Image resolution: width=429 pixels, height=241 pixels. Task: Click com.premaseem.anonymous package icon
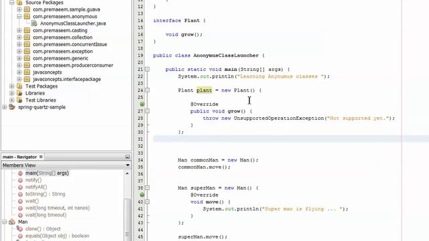click(x=27, y=16)
